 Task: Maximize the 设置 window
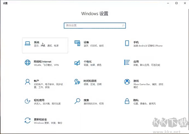tap(176, 3)
